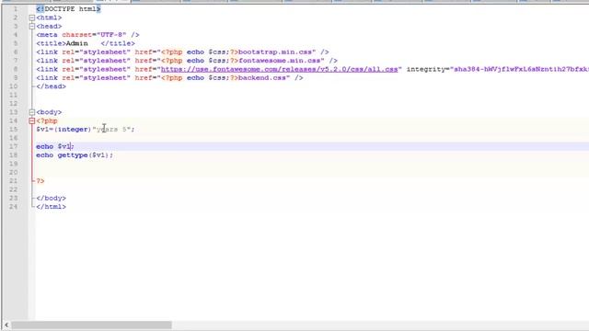
Task: Click line number 21 in the margin
Action: 14,181
